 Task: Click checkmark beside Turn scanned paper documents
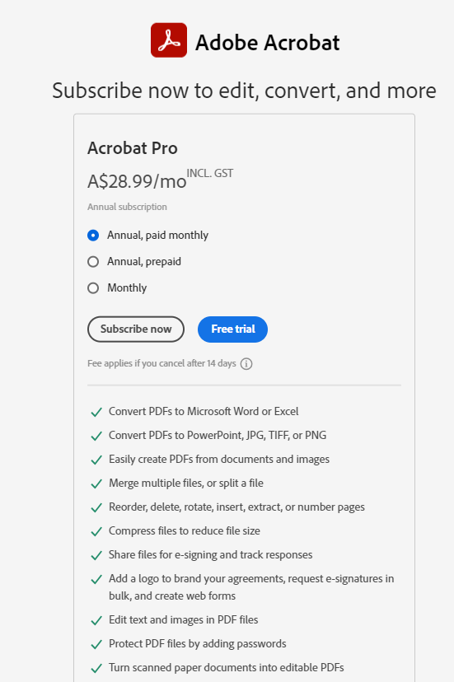pyautogui.click(x=96, y=668)
